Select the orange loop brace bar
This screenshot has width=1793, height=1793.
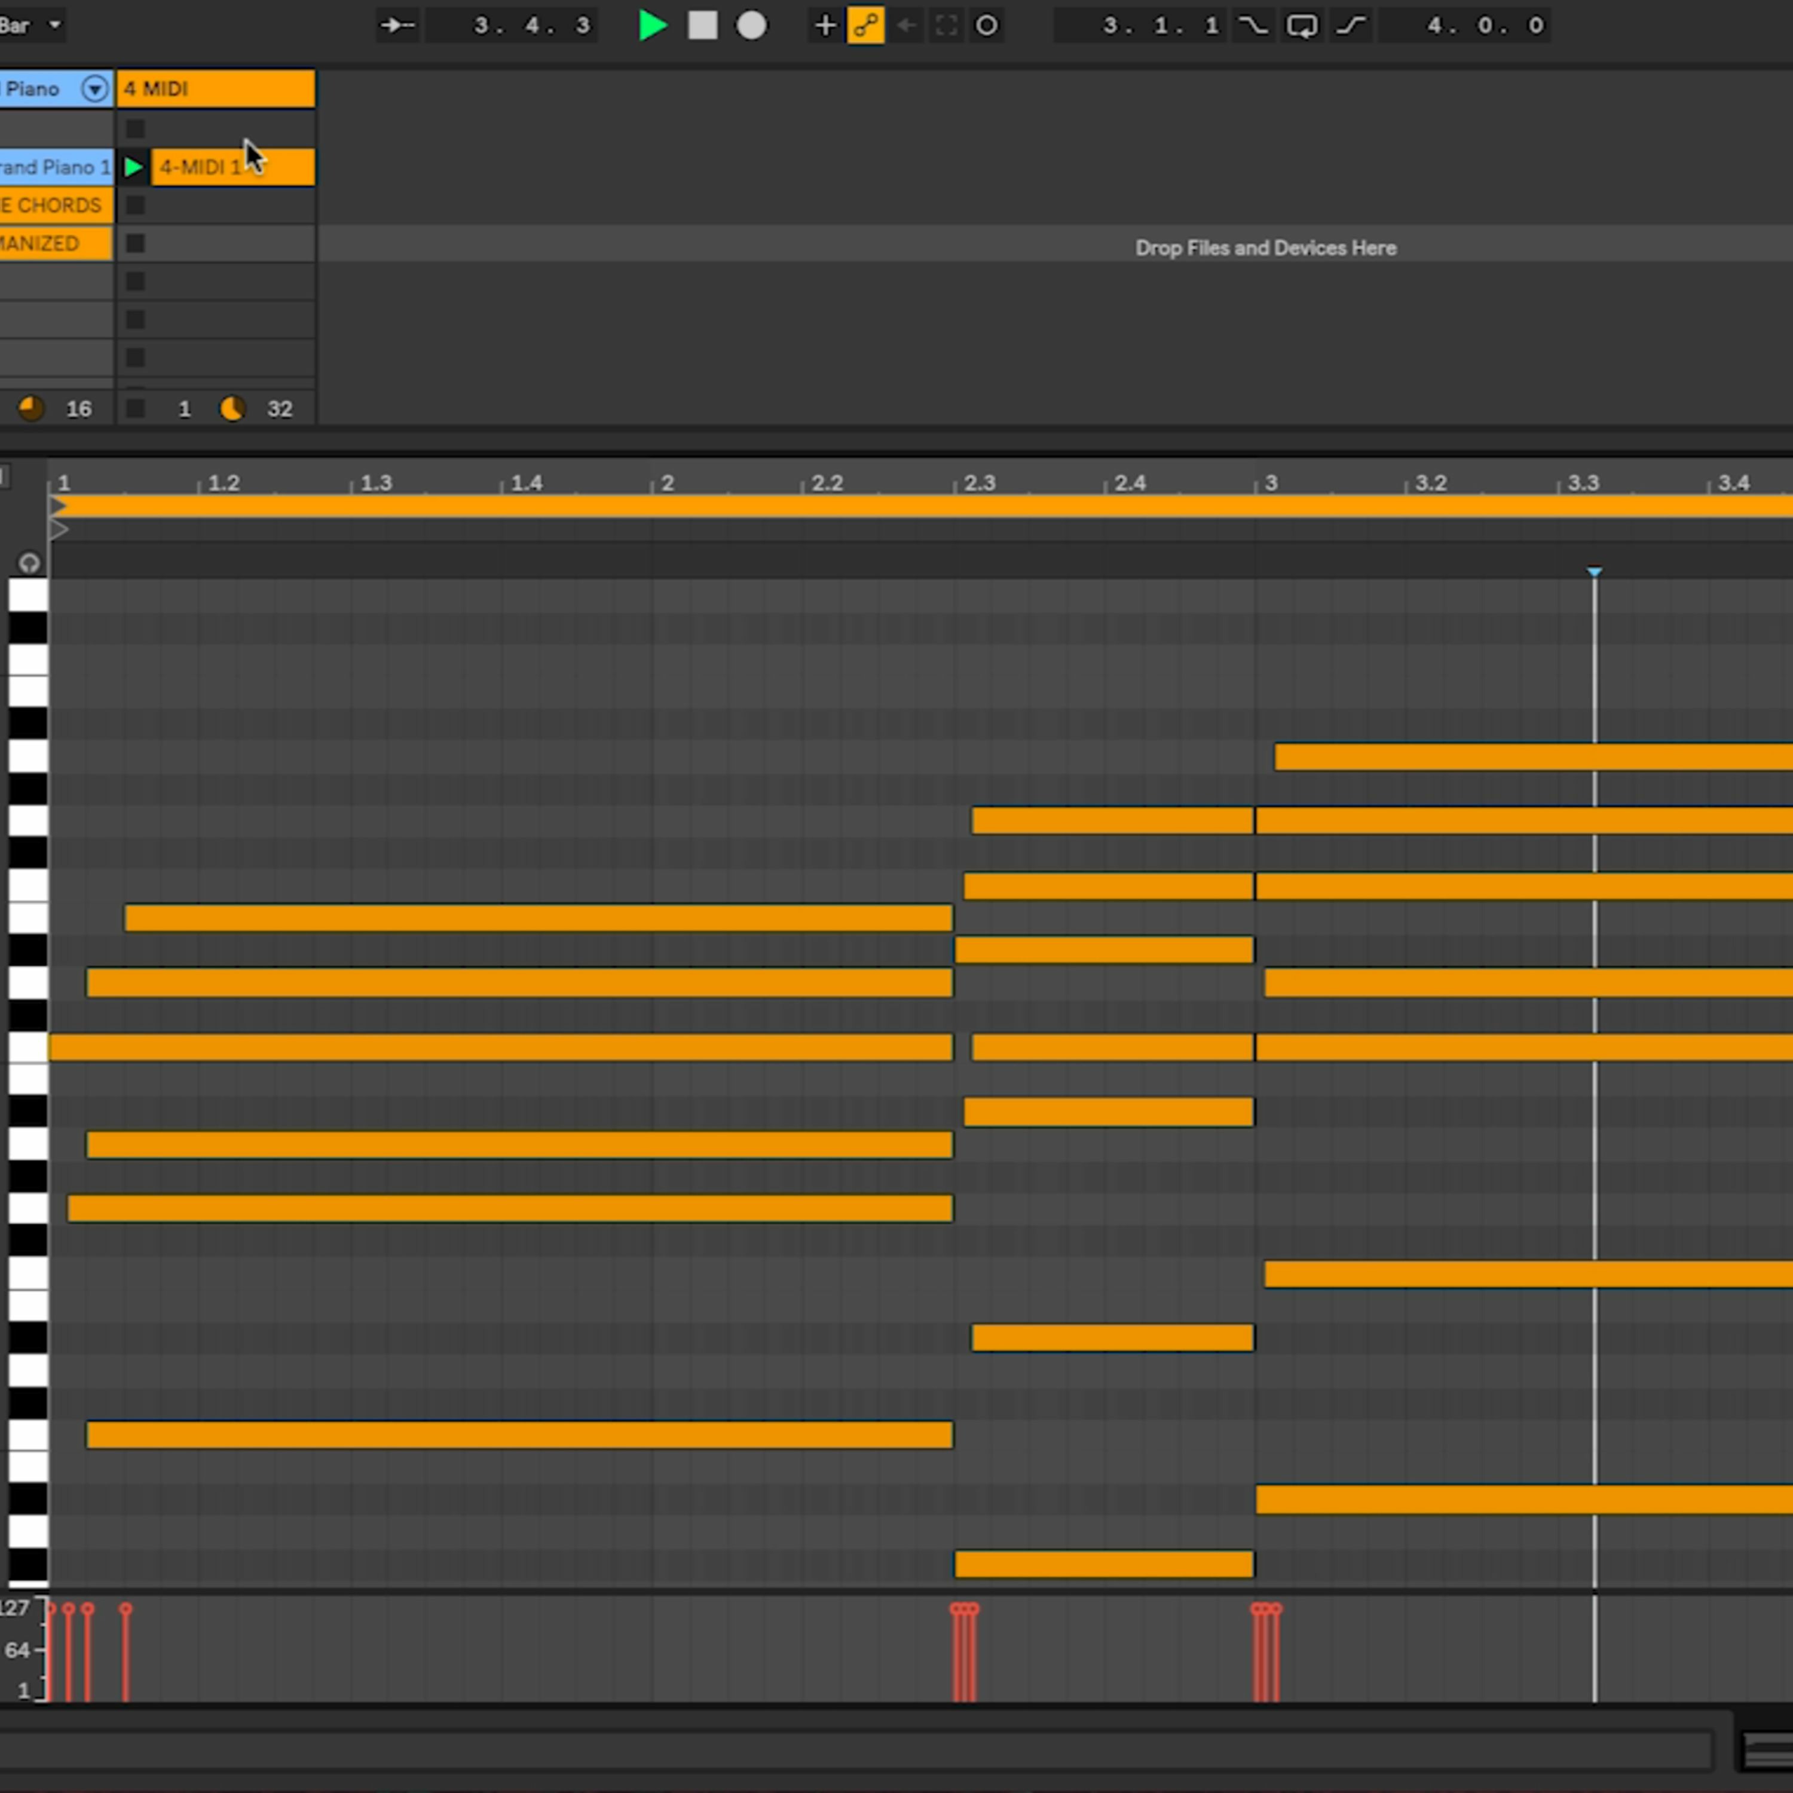tap(922, 506)
